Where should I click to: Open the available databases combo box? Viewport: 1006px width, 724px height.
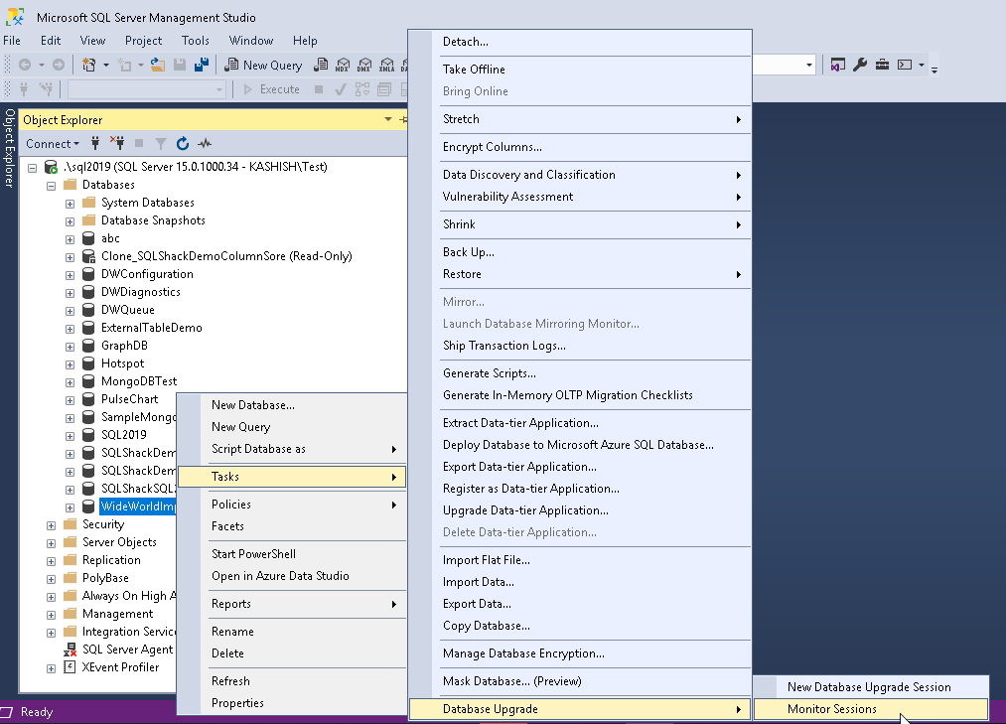[x=146, y=89]
